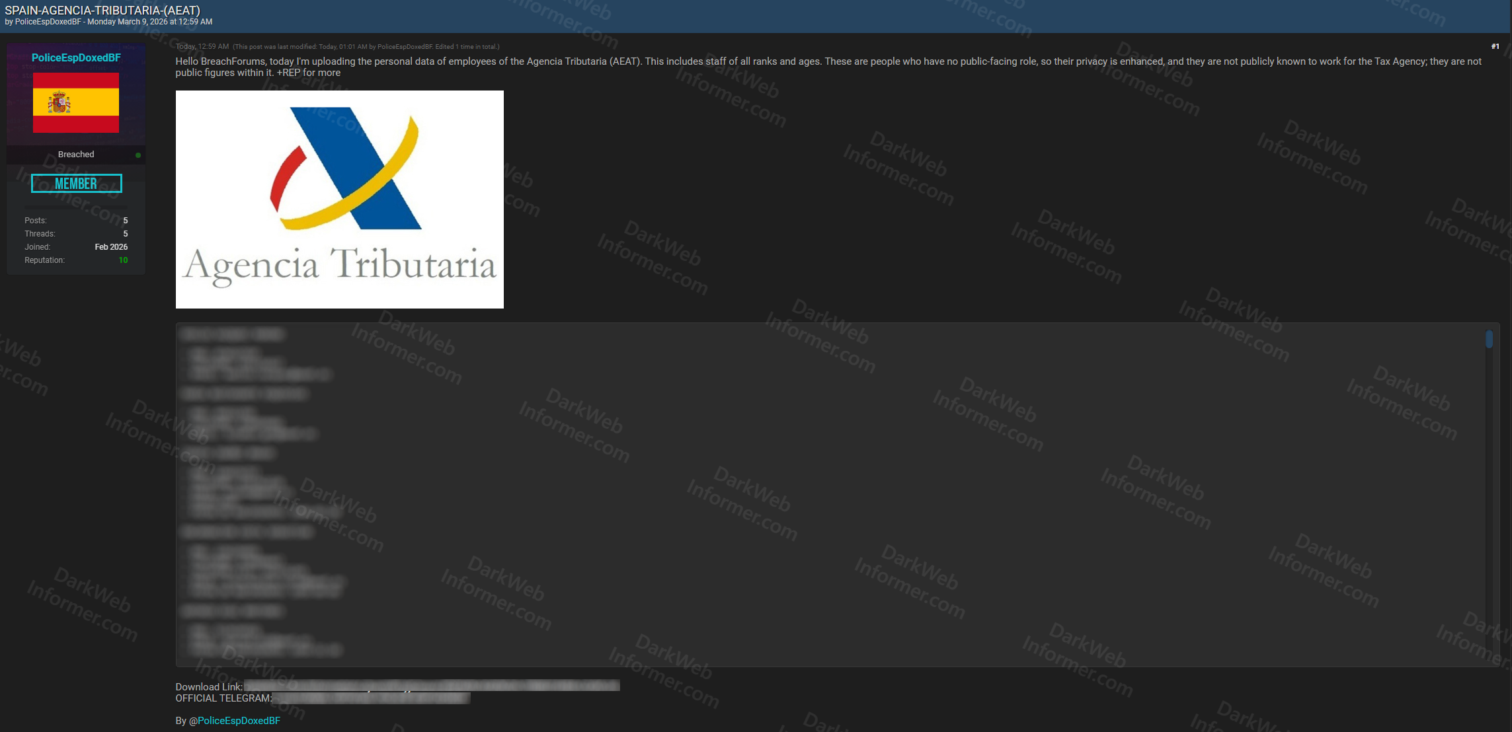Click the MEMBER rank badge
The image size is (1512, 732).
pyautogui.click(x=76, y=184)
